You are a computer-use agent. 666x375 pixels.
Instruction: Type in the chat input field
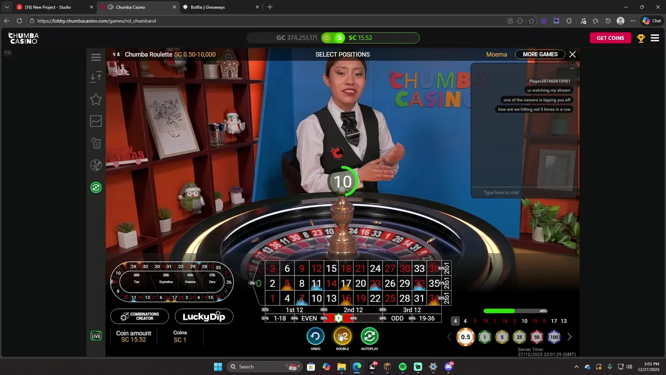pos(524,193)
